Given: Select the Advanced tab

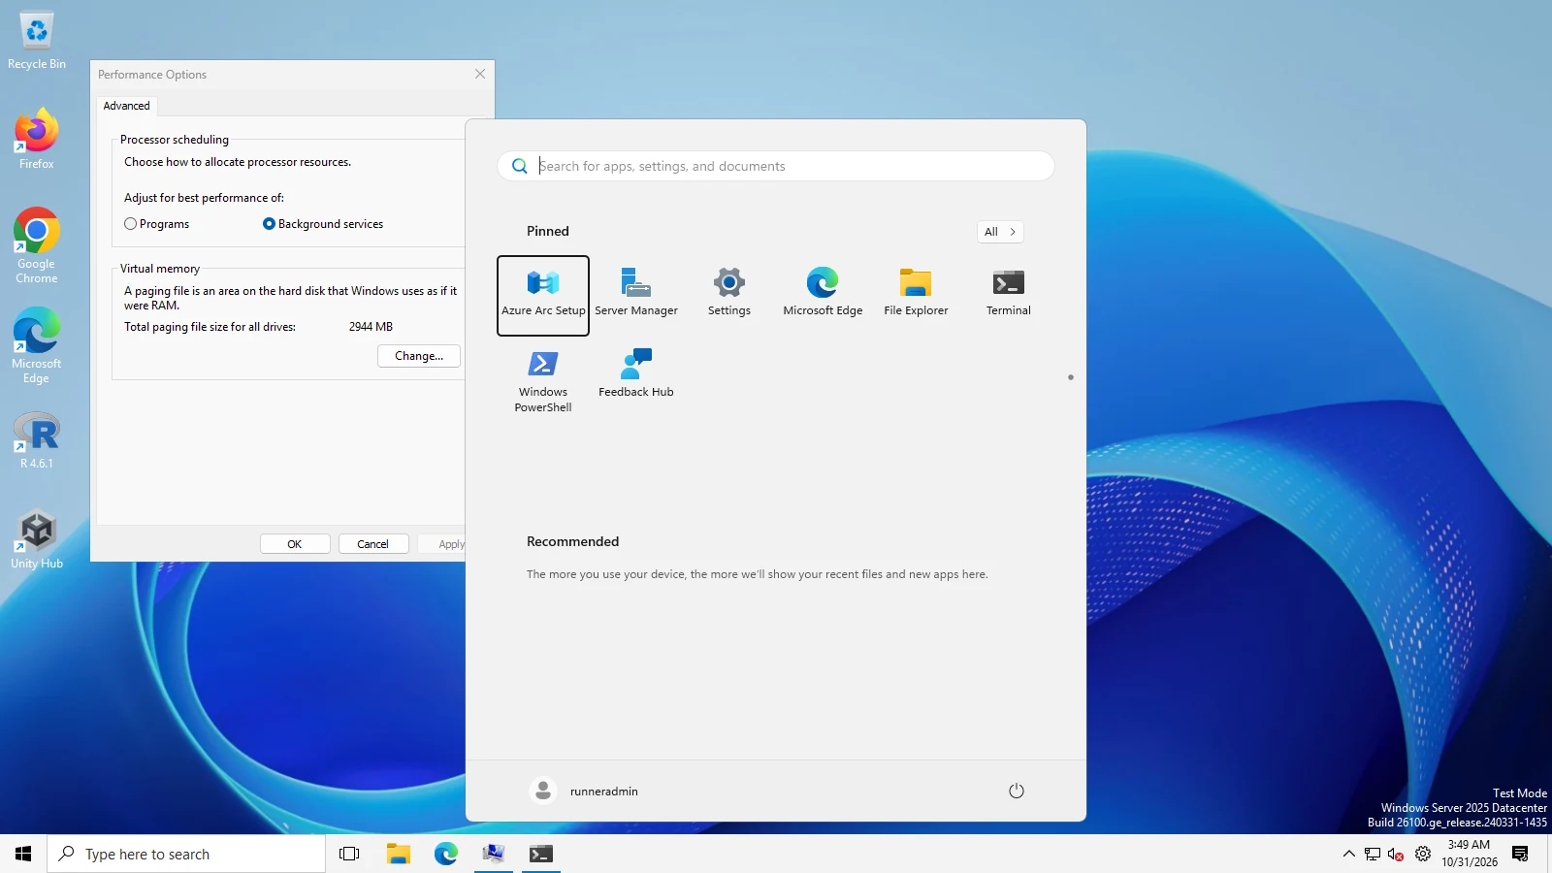Looking at the screenshot, I should coord(127,106).
